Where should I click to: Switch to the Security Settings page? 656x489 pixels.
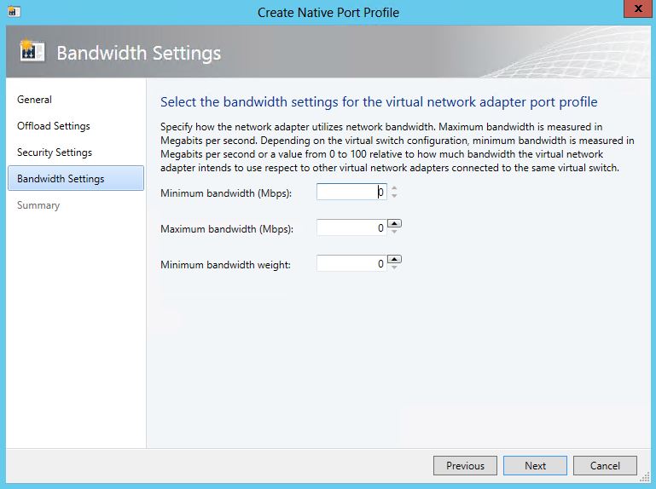coord(55,152)
